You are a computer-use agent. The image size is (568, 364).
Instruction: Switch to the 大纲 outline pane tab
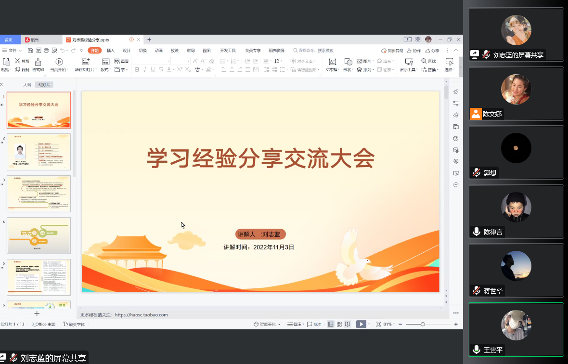27,85
